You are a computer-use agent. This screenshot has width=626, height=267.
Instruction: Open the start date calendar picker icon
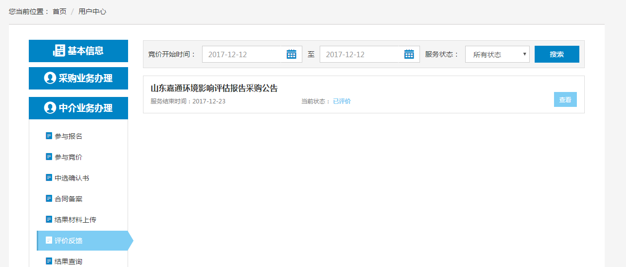pos(291,54)
